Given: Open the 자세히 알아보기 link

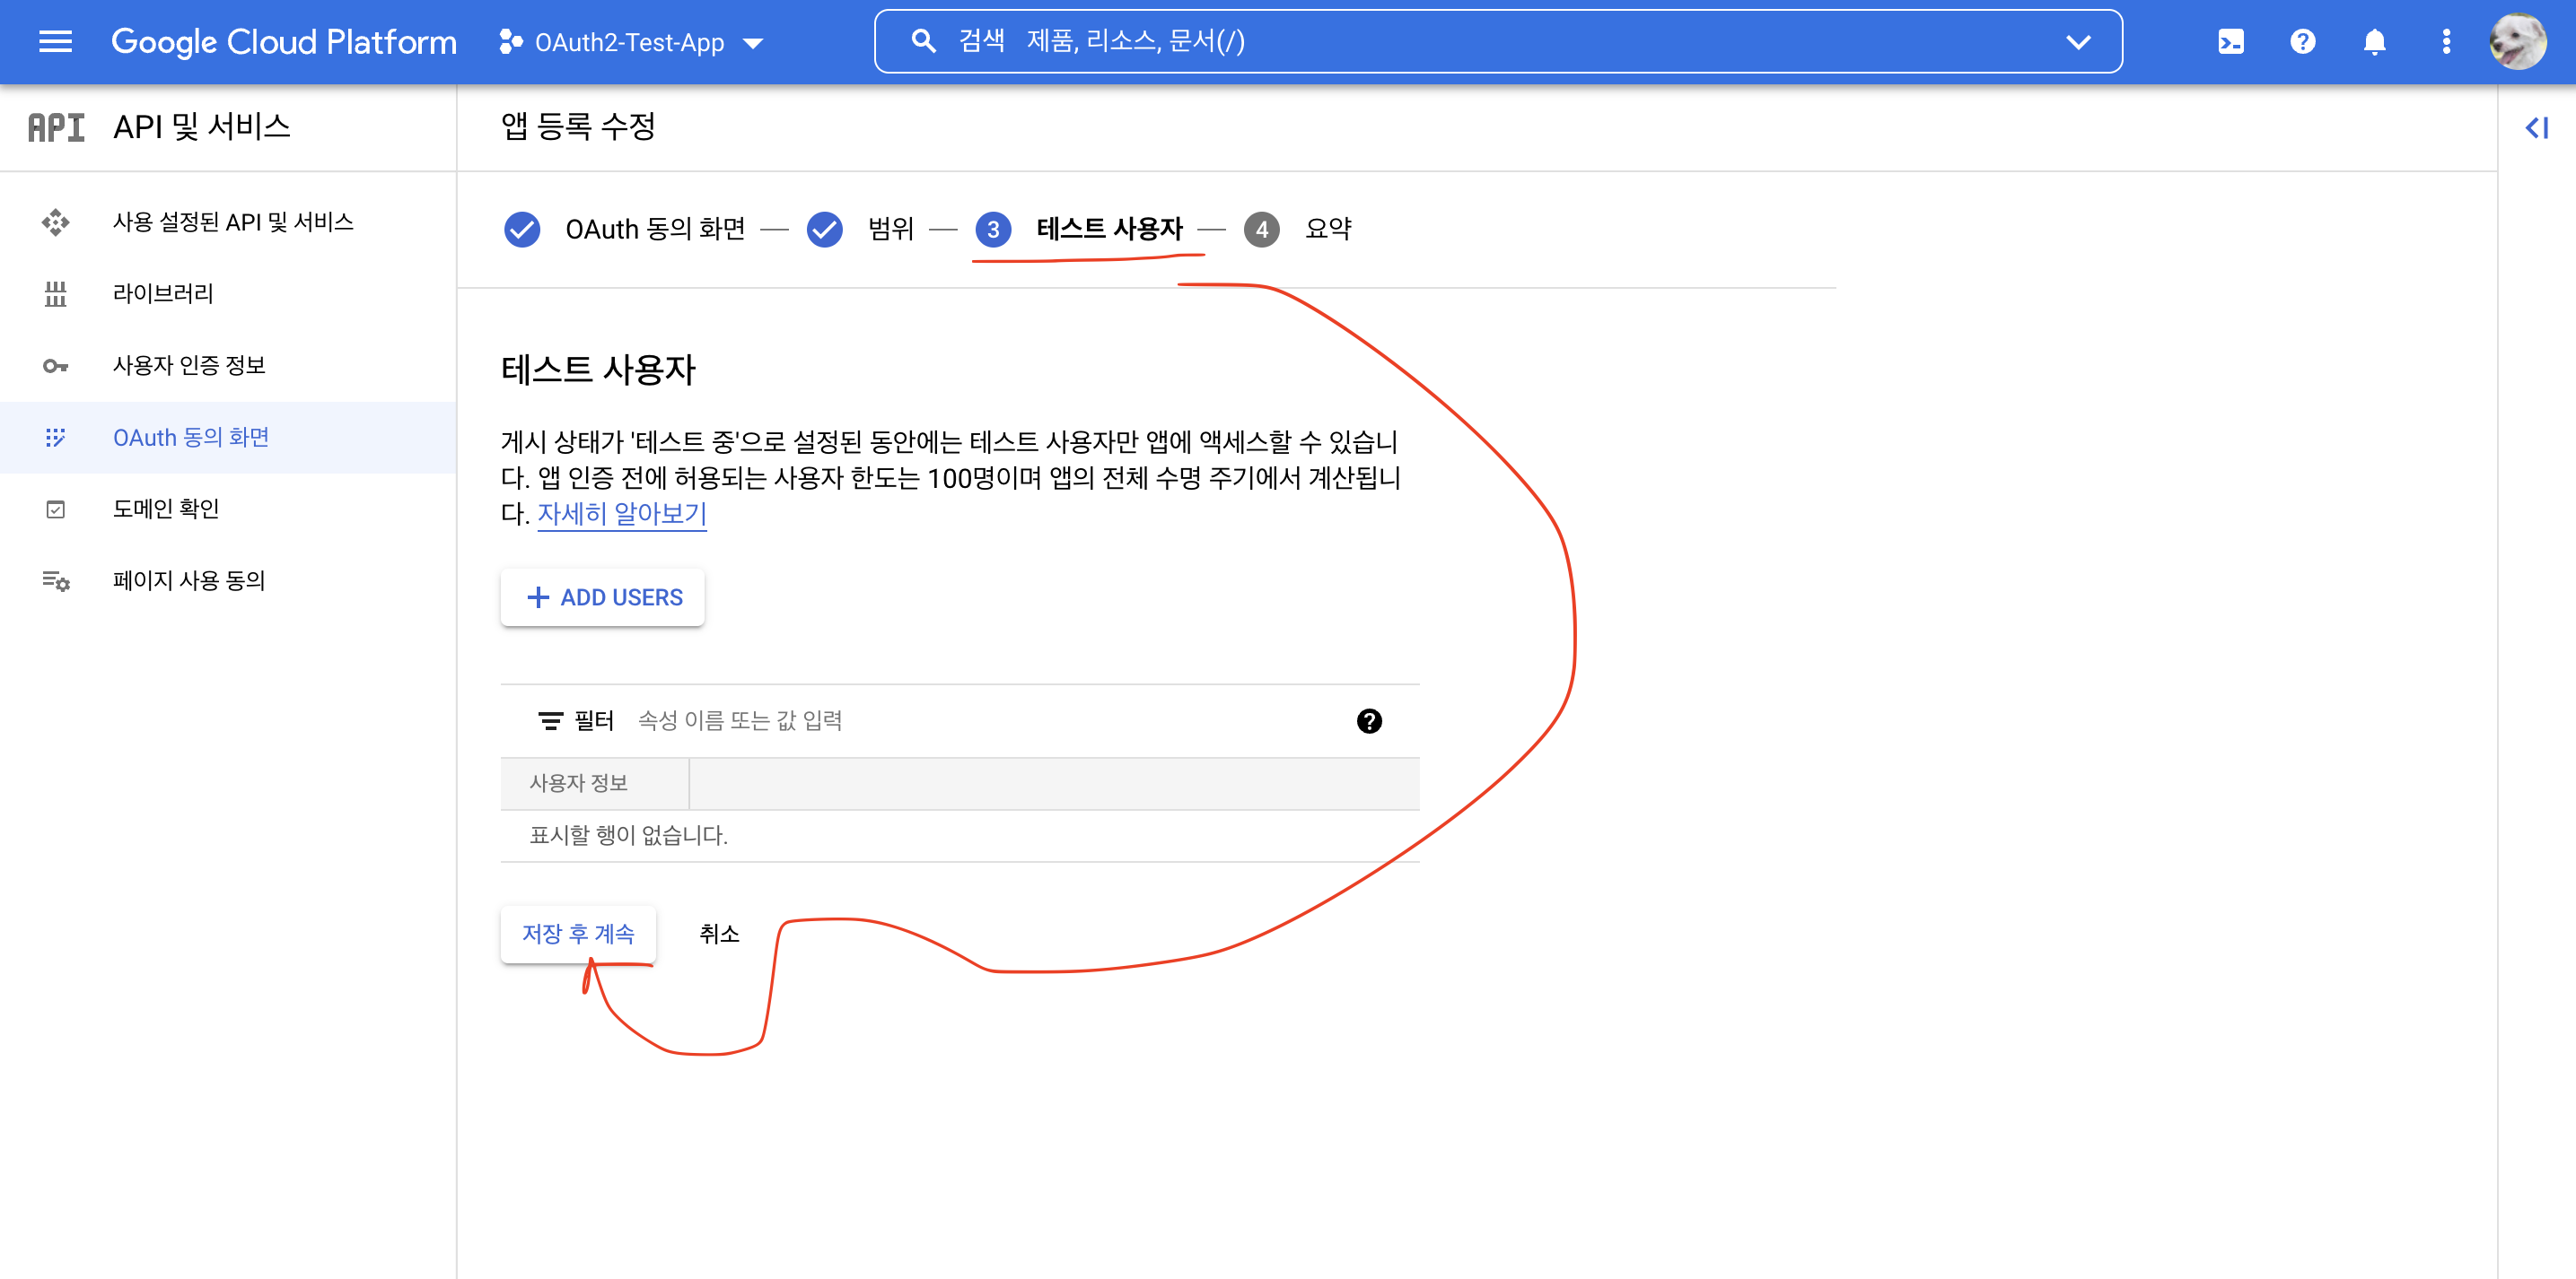Looking at the screenshot, I should (621, 514).
